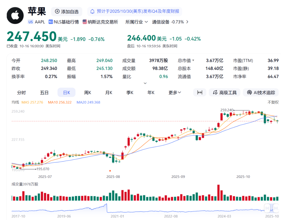Click the chart width expand icon

(200, 92)
